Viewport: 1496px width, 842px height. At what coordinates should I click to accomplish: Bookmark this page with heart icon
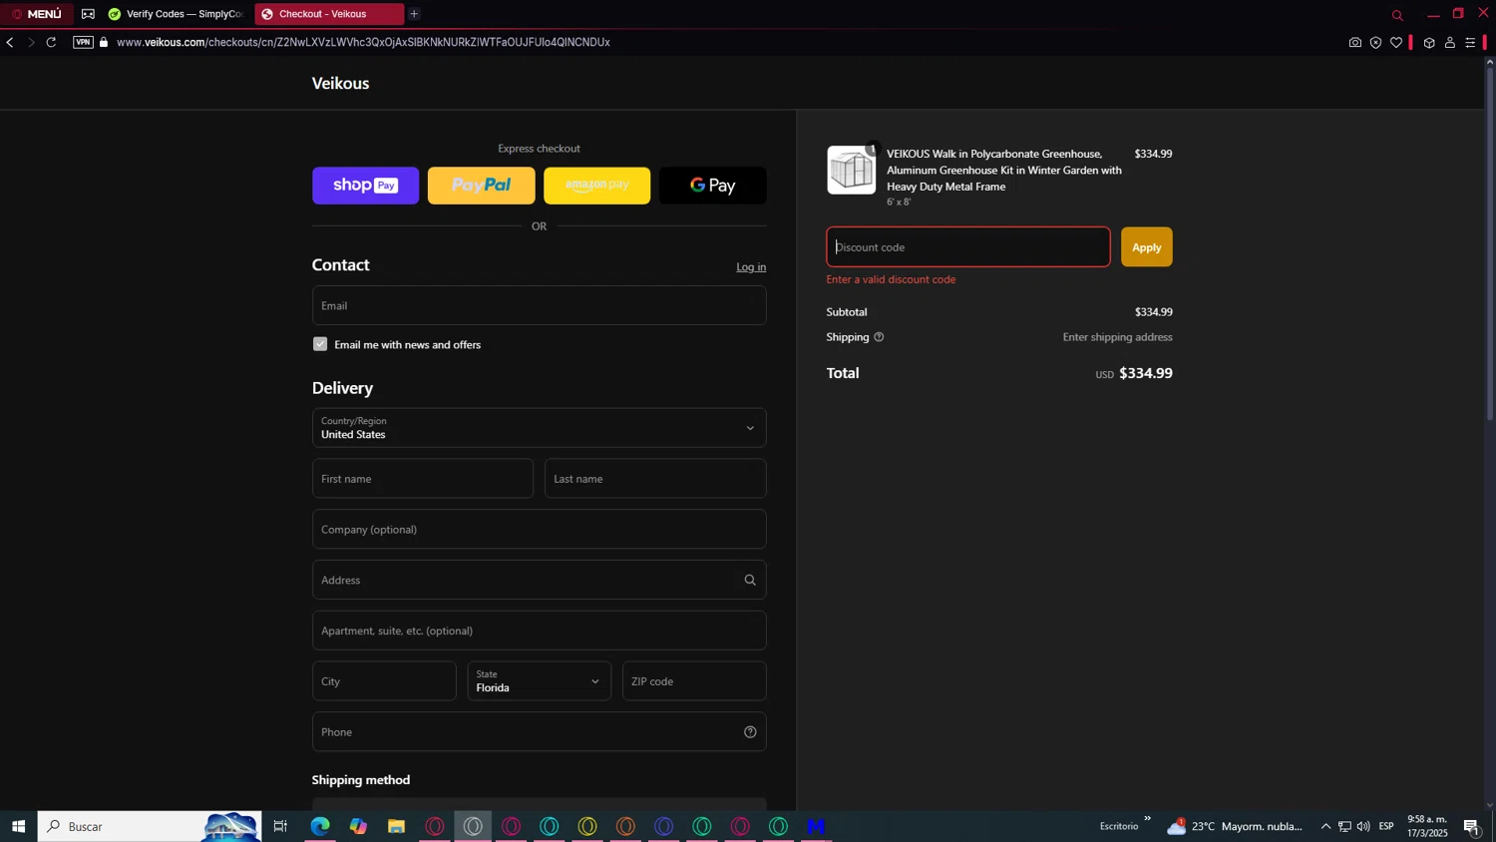click(x=1396, y=43)
